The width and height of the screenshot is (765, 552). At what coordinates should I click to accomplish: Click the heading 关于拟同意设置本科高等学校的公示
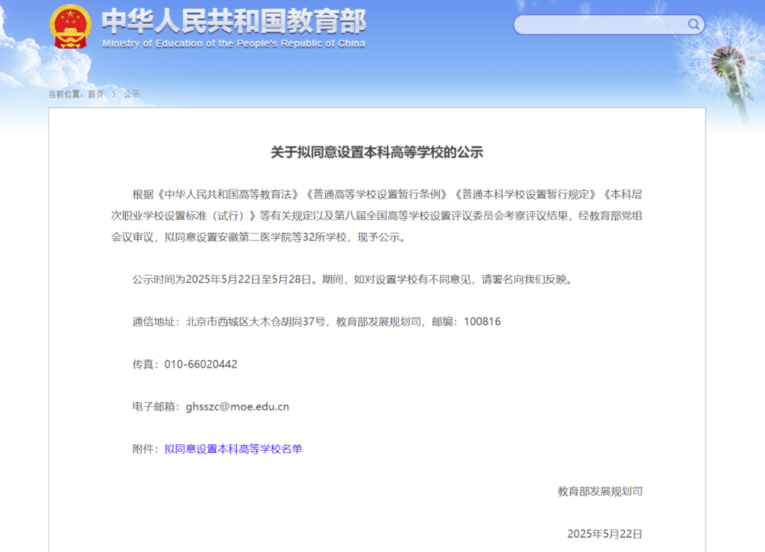(377, 152)
